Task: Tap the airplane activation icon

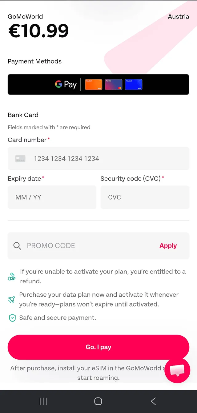Action: [11, 299]
